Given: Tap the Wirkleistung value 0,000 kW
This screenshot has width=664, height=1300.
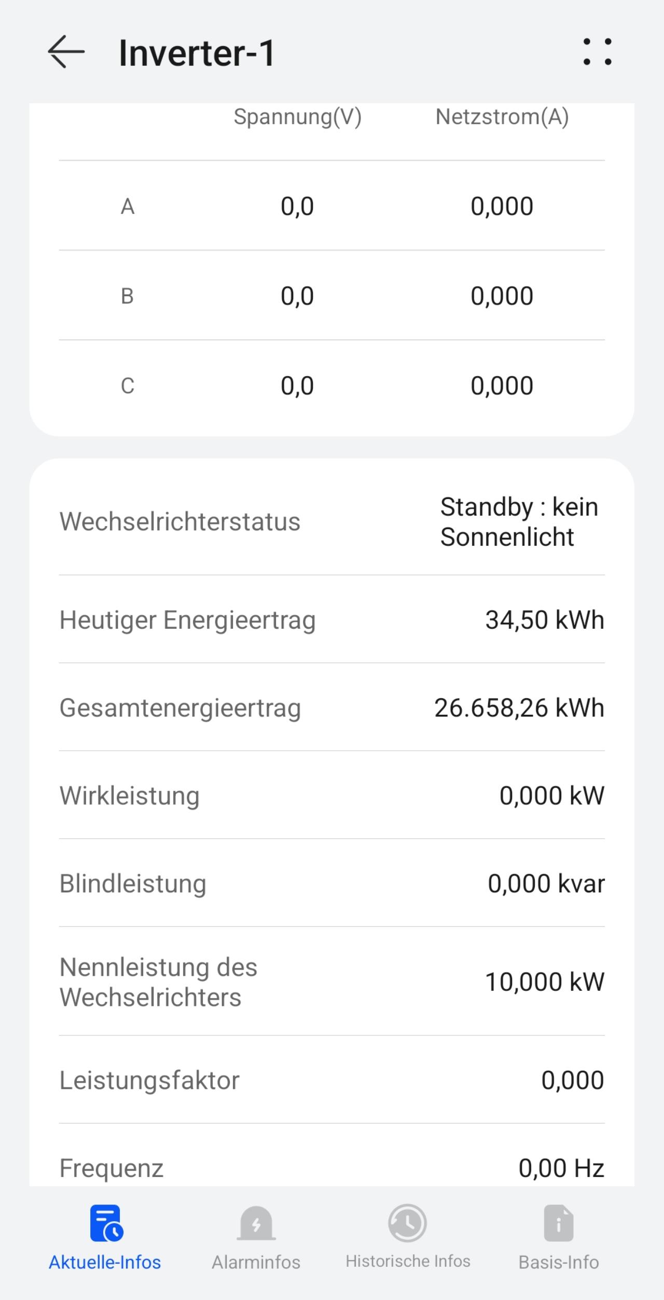Looking at the screenshot, I should (x=551, y=796).
